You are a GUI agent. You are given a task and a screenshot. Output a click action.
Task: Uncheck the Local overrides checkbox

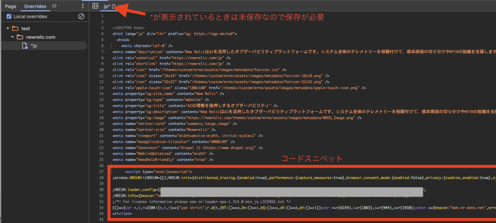pyautogui.click(x=9, y=16)
